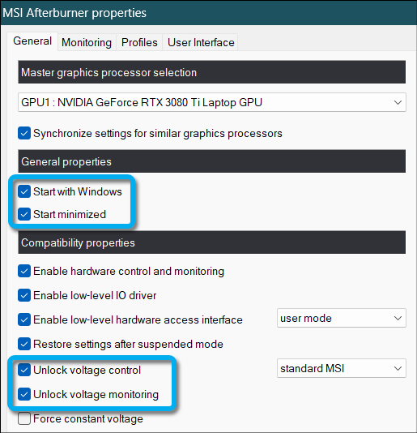
Task: Uncheck Restore settings after suspended mode
Action: coord(24,344)
